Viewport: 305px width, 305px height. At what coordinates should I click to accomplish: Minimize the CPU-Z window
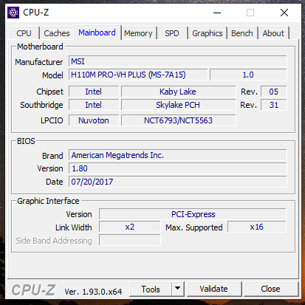[217, 13]
